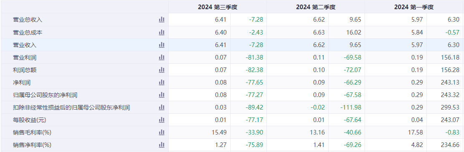The height and width of the screenshot is (152, 464).
Task: View chart icon for 销售毛利率(%)
Action: (x=162, y=132)
